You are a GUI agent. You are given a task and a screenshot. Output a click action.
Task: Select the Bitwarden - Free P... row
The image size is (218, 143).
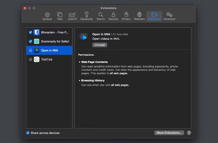click(49, 32)
